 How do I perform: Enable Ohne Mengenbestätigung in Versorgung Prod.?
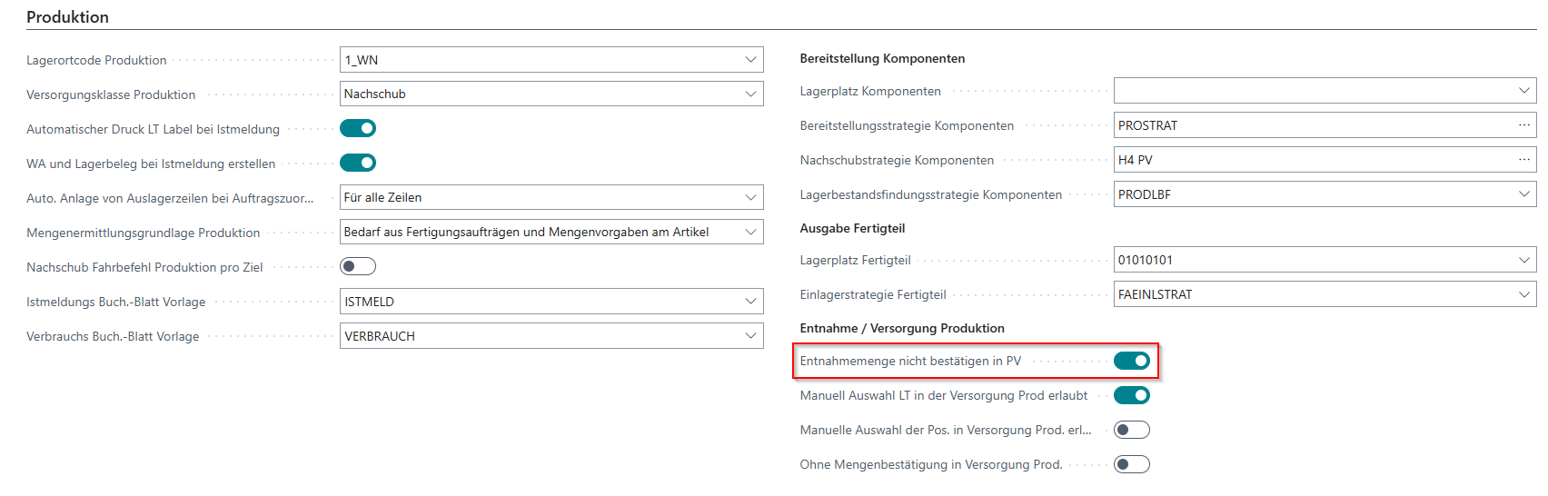1132,464
